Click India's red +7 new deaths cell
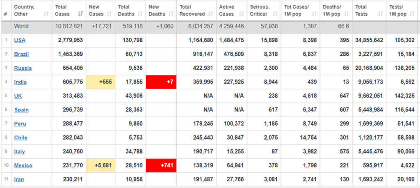Viewport: 420px width, 188px height. (x=161, y=82)
